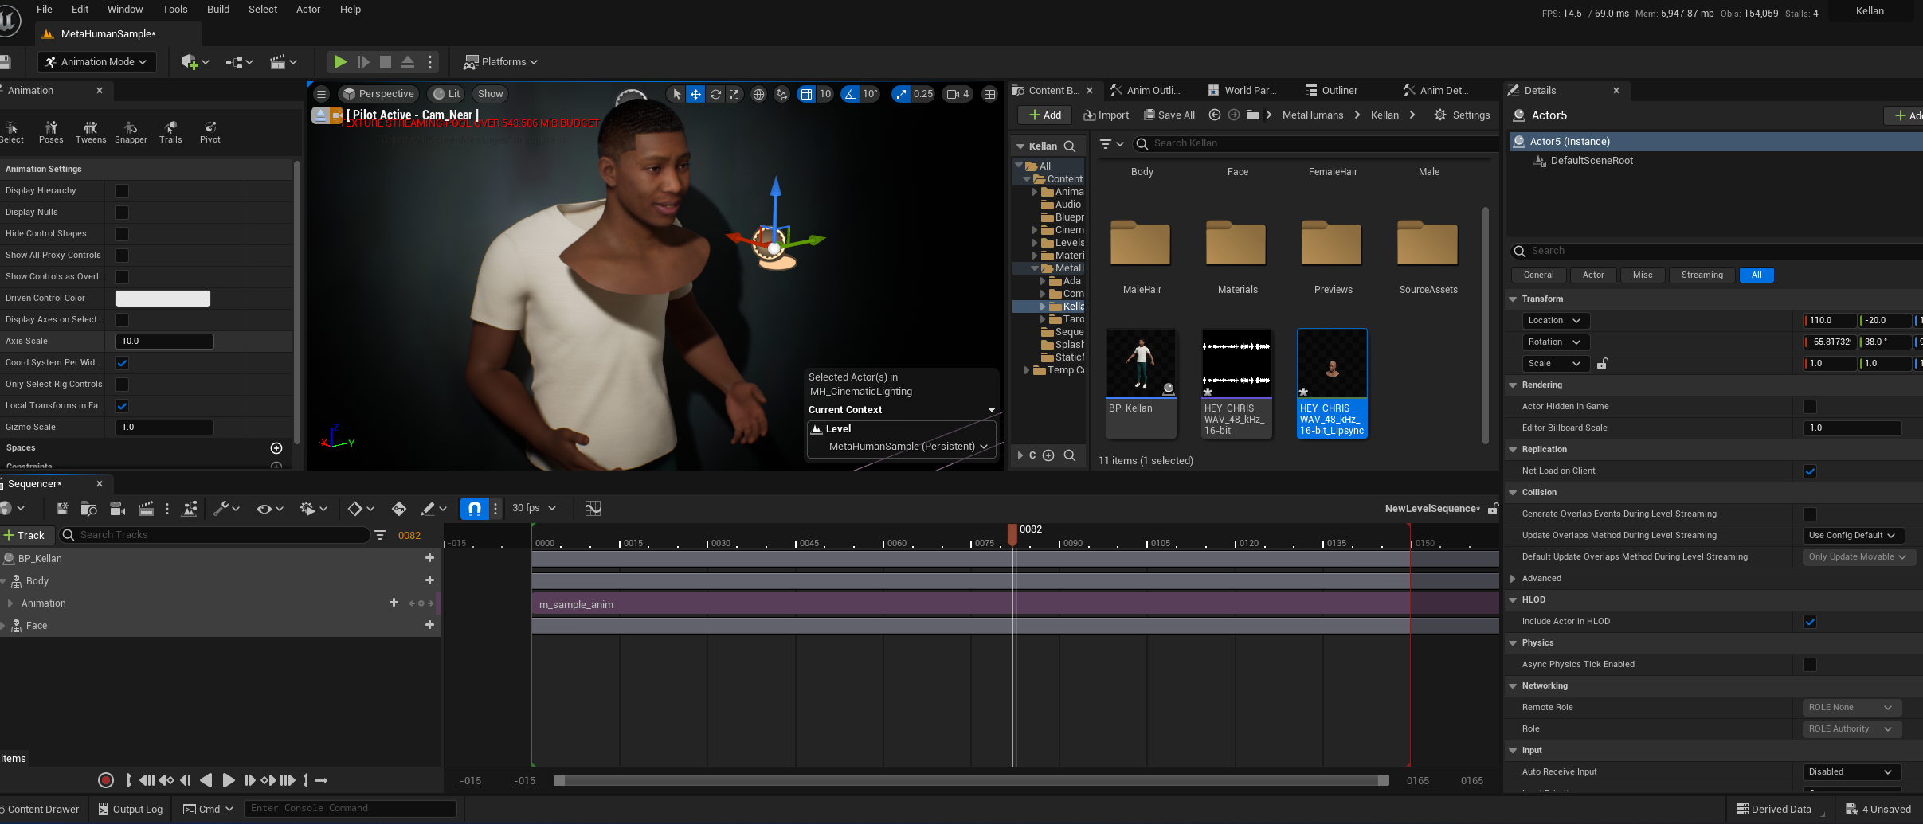The image size is (1923, 824).
Task: Click Sequencer create camera icon
Action: pos(118,508)
